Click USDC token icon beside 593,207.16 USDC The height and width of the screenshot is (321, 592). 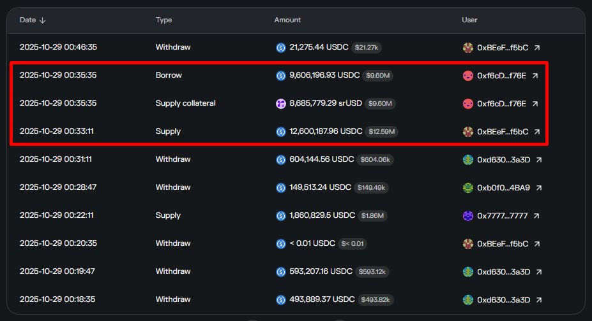tap(280, 272)
